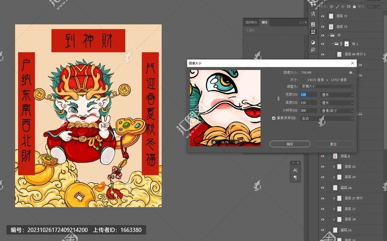387x241 pixels.
Task: Open the Libraries panel icon in the dock
Action: (x=313, y=24)
